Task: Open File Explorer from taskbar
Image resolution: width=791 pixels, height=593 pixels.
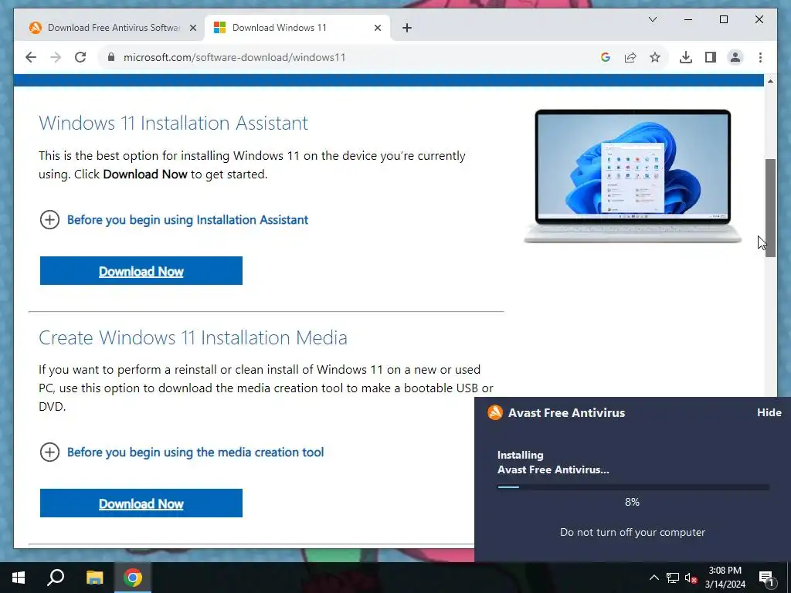Action: click(x=94, y=578)
